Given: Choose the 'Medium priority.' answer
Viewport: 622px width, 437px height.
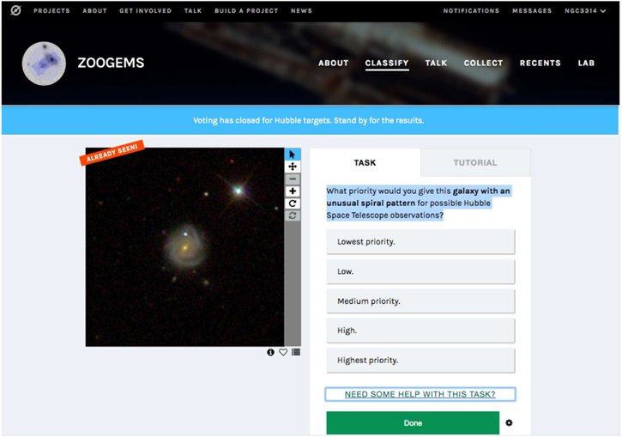Looking at the screenshot, I should tap(420, 301).
